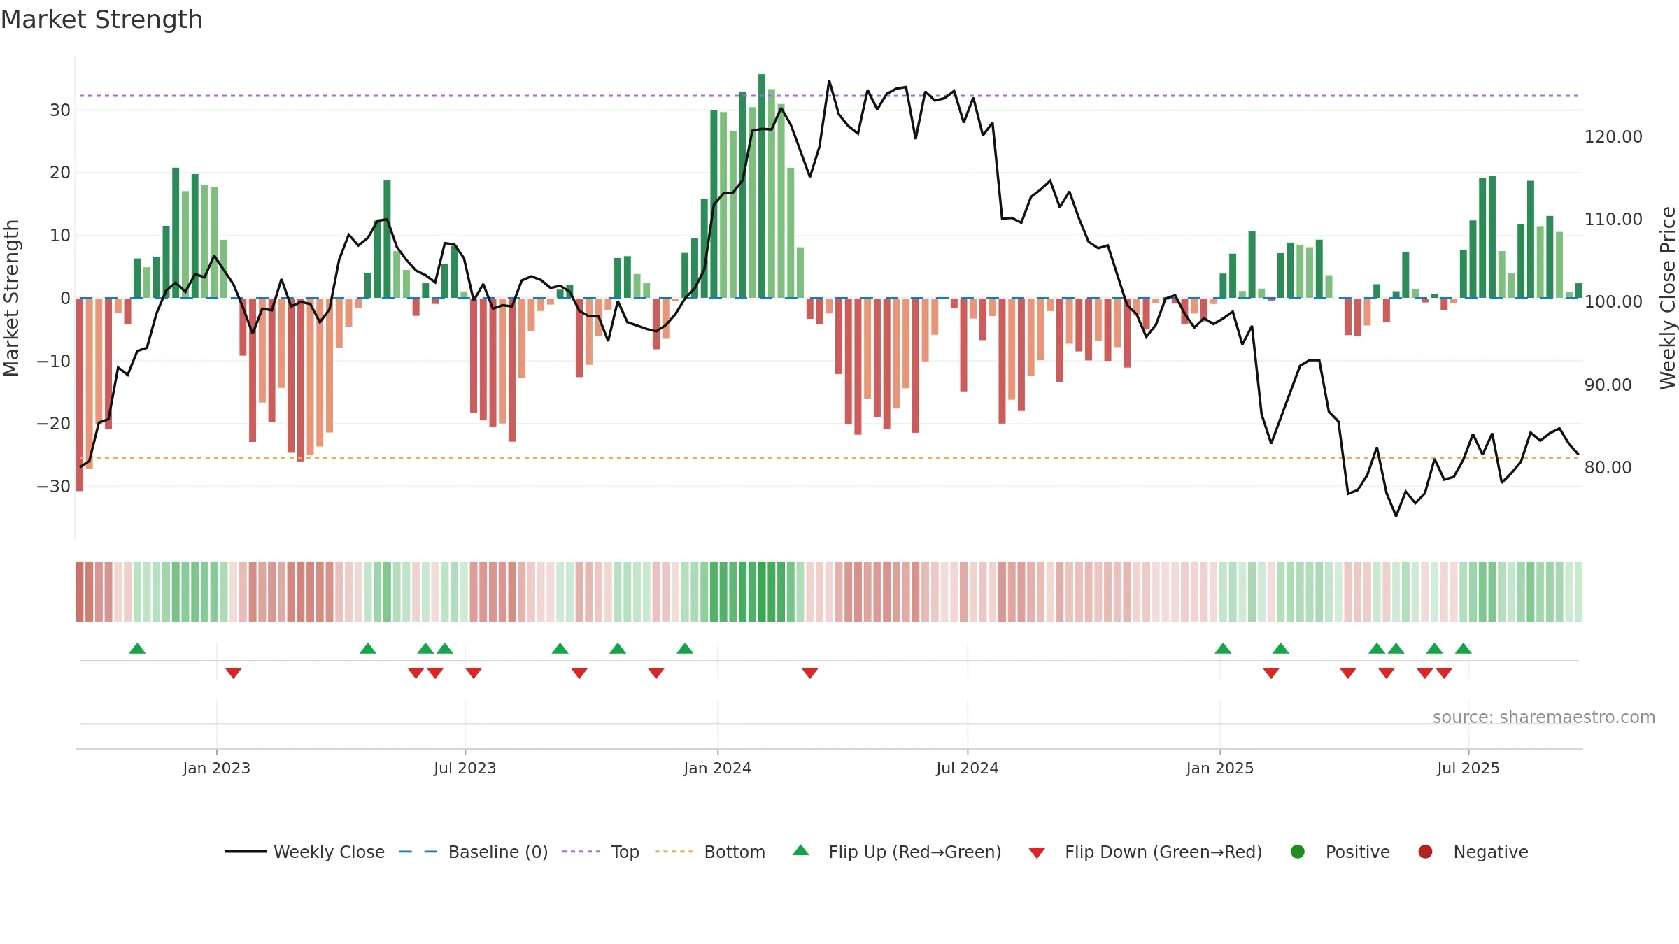This screenshot has width=1679, height=944.
Task: Click the −20 strength axis value
Action: coord(53,423)
